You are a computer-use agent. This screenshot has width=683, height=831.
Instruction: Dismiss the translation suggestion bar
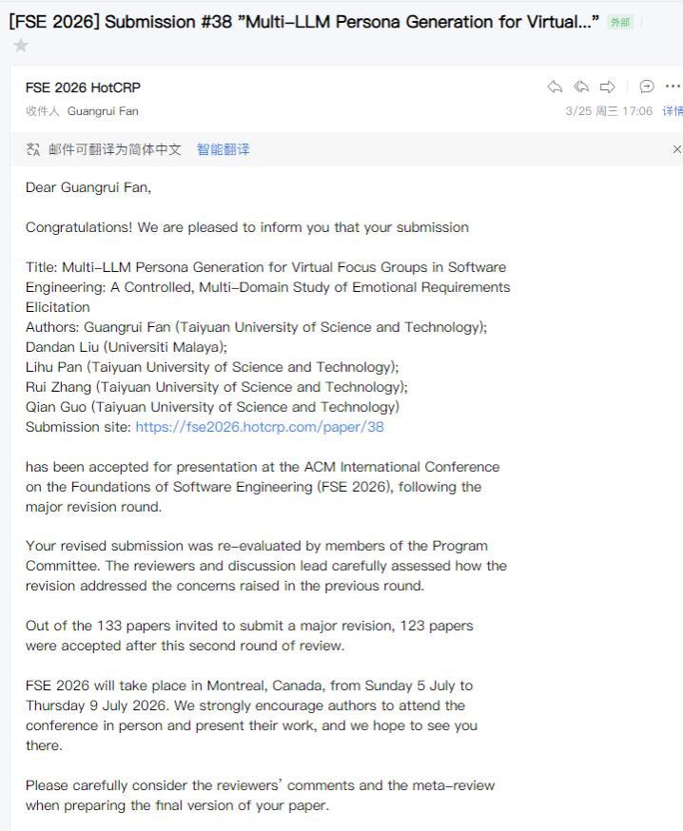pyautogui.click(x=676, y=149)
